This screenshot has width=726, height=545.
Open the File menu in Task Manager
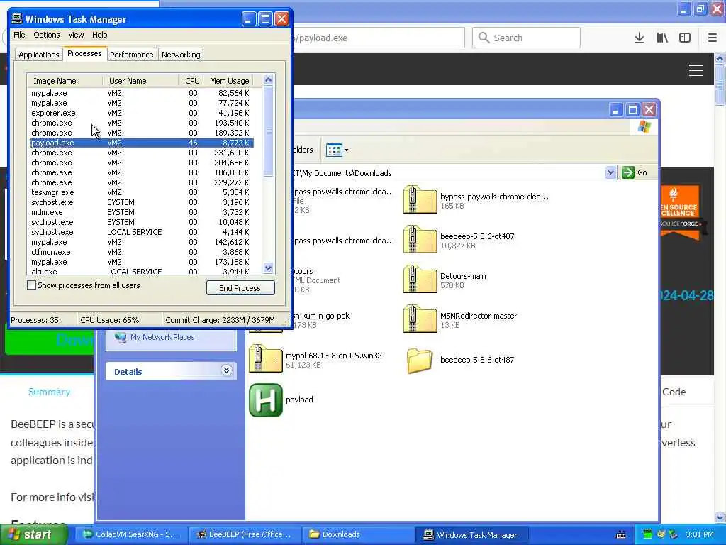click(19, 35)
